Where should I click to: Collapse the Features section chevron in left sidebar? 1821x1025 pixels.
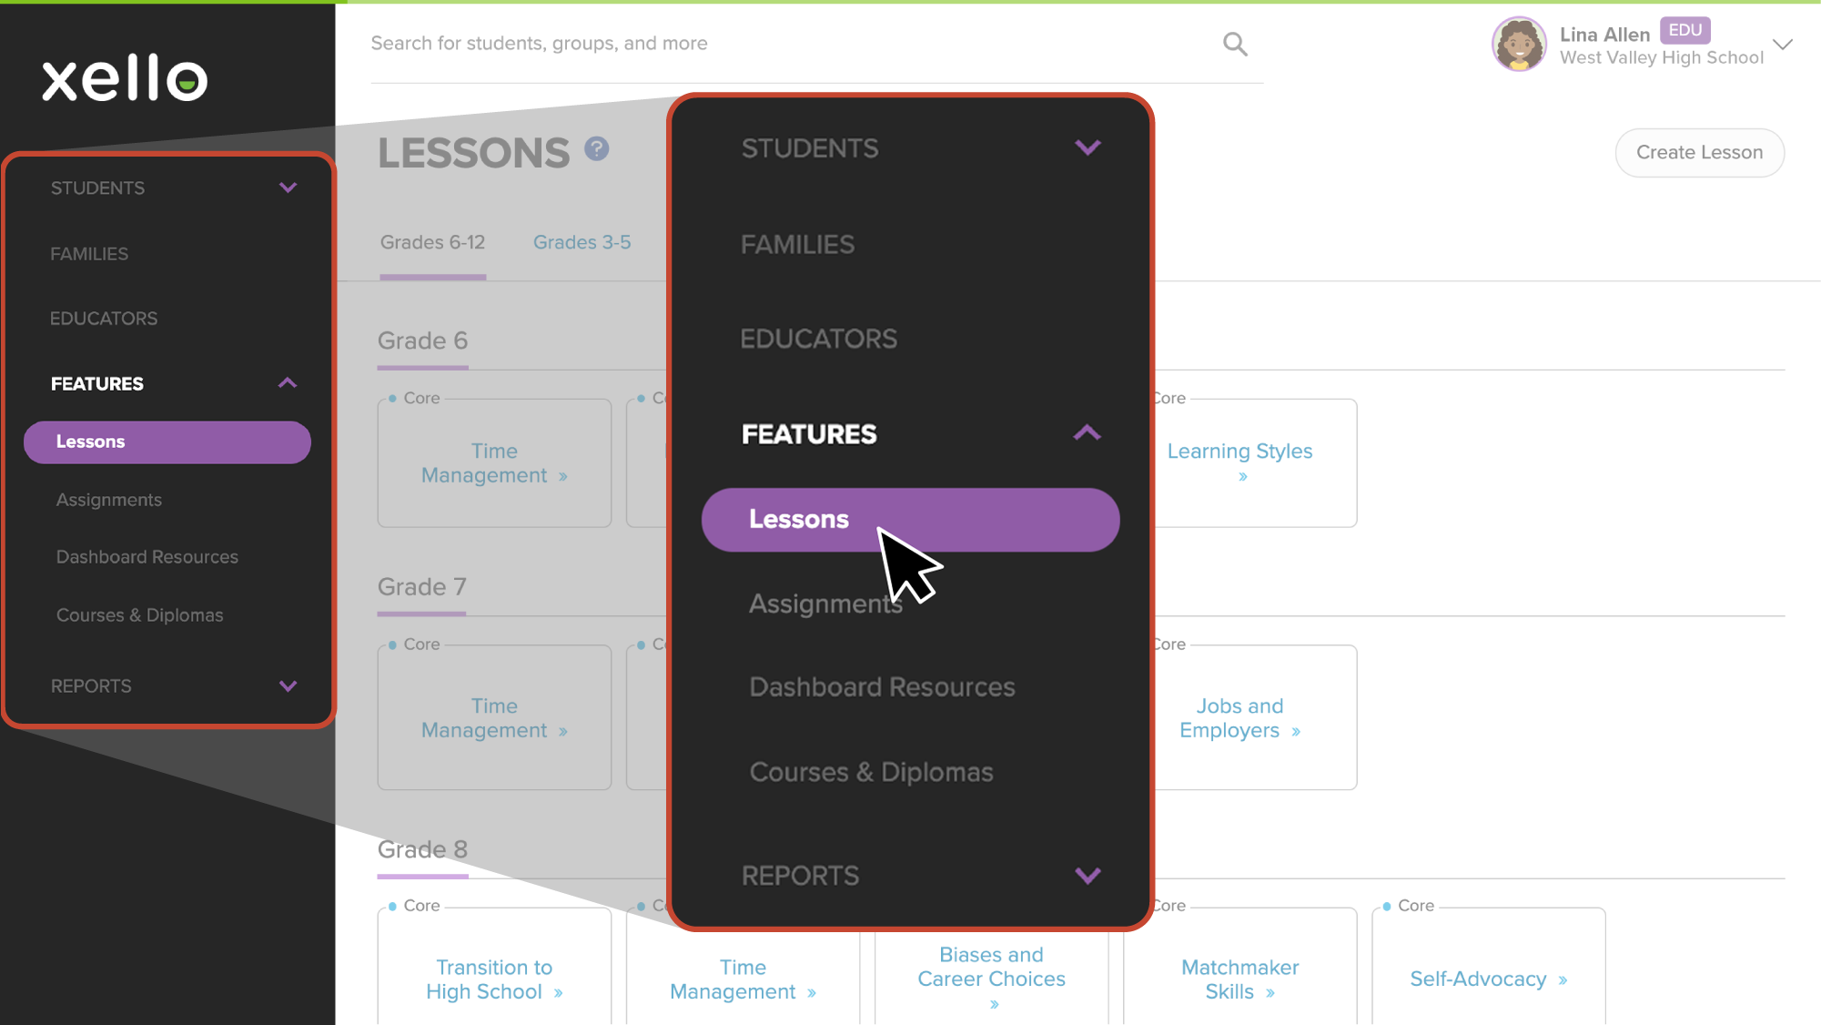click(288, 383)
